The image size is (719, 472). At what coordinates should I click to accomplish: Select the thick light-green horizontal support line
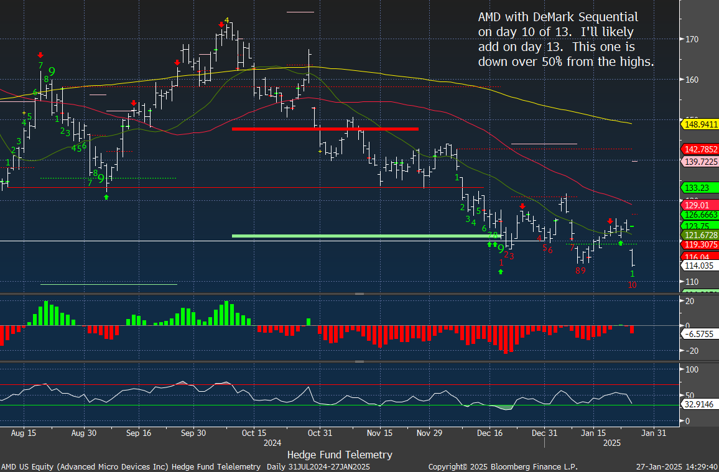(366, 236)
